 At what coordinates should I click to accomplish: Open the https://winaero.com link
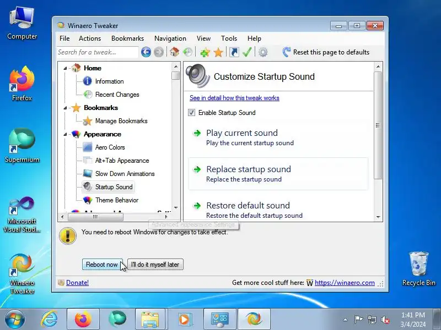pos(345,283)
